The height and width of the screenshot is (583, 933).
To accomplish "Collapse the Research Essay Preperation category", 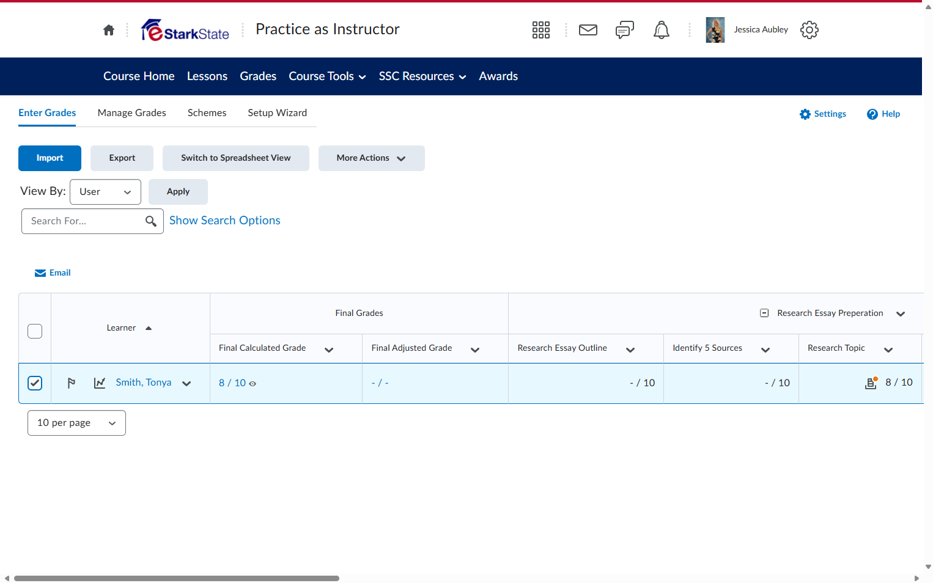I will [764, 313].
